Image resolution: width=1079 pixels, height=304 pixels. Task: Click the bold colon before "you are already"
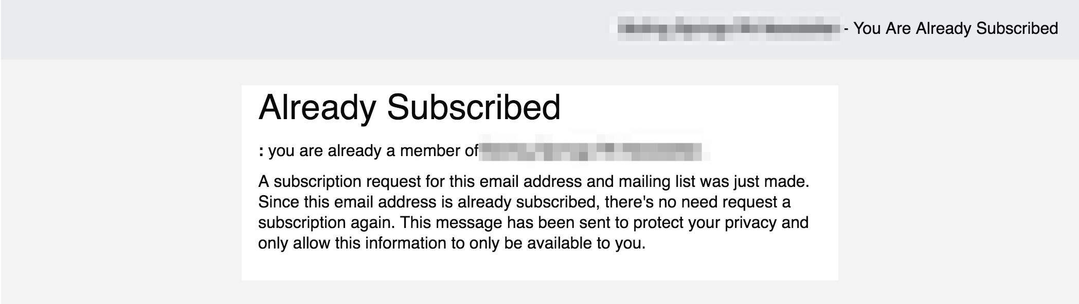click(x=261, y=152)
